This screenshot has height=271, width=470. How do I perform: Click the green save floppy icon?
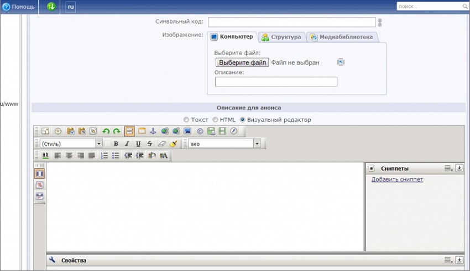tap(222, 131)
